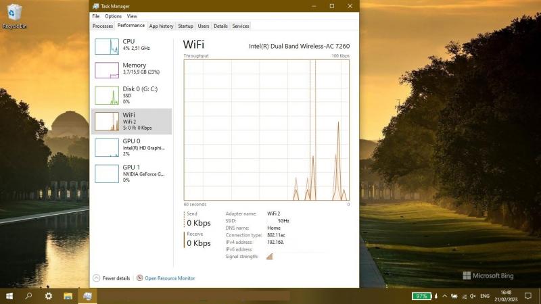
Task: Open taskbar Search magnifier
Action: [28, 296]
